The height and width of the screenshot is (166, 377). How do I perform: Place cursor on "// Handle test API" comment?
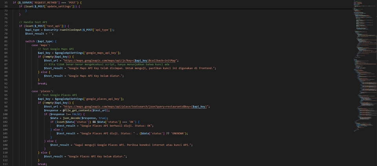coord(33,22)
